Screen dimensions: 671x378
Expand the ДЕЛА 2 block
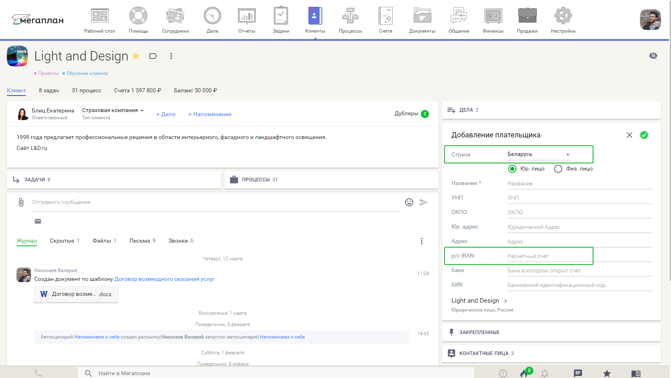(x=551, y=110)
